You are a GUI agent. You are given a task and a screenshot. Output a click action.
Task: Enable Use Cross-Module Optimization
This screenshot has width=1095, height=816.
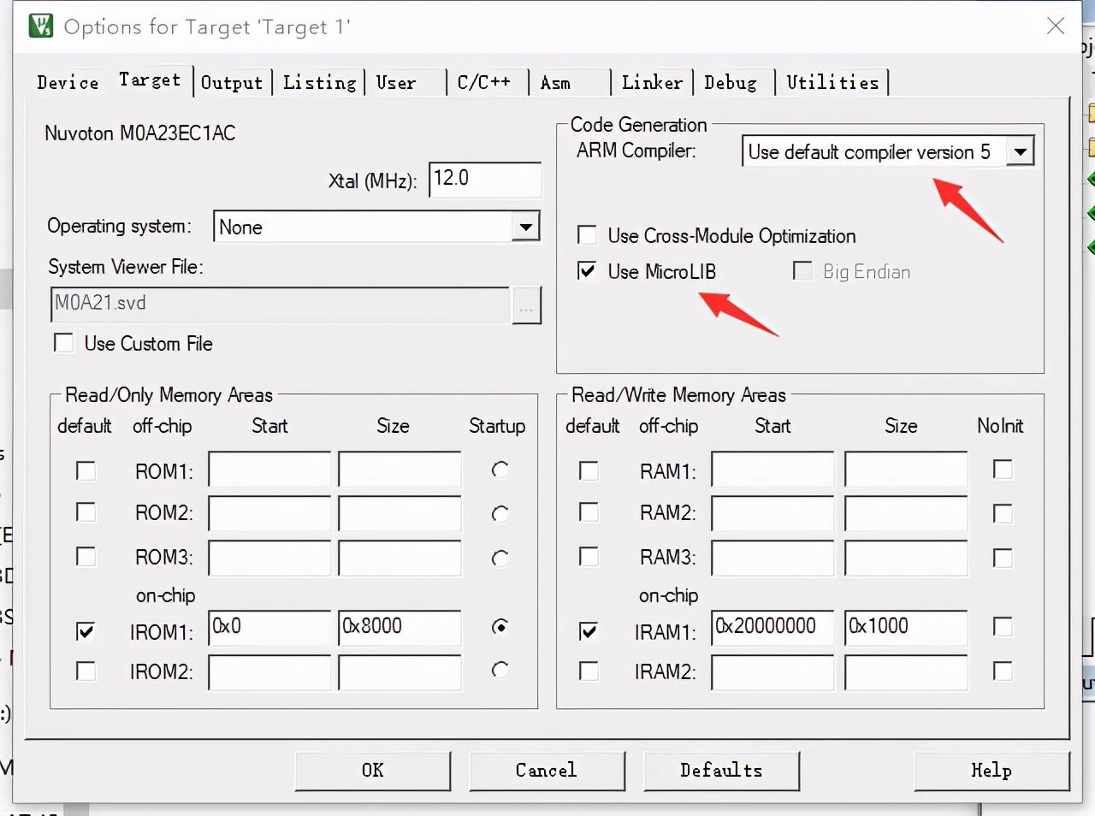[x=587, y=235]
